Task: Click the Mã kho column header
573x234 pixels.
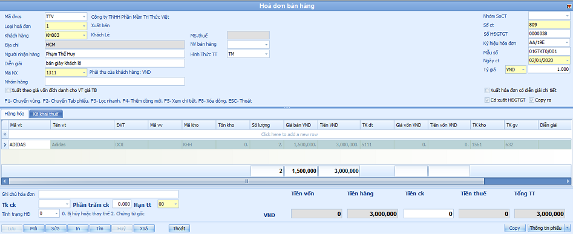Action: pos(198,125)
